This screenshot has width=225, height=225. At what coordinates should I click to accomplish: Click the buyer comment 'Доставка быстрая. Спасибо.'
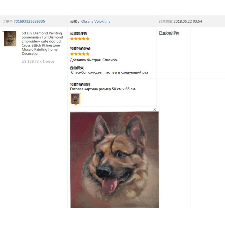pos(94,60)
